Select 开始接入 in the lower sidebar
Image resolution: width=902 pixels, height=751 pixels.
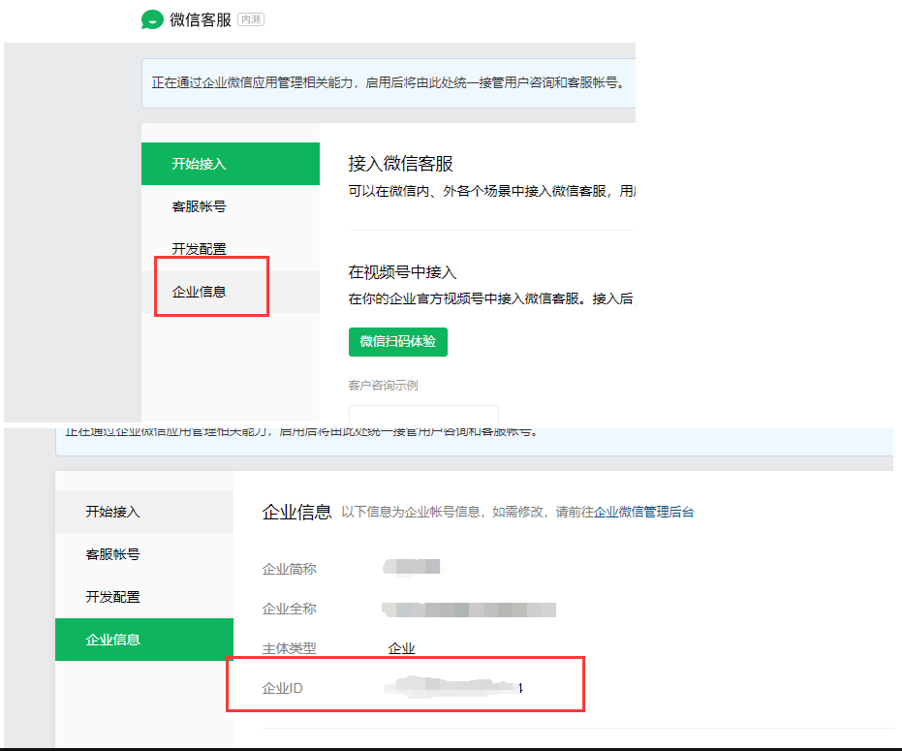(144, 512)
